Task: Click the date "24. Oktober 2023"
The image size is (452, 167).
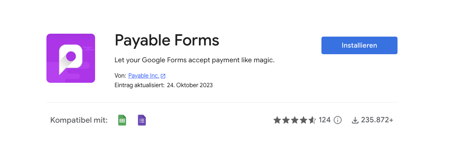Action: click(190, 85)
